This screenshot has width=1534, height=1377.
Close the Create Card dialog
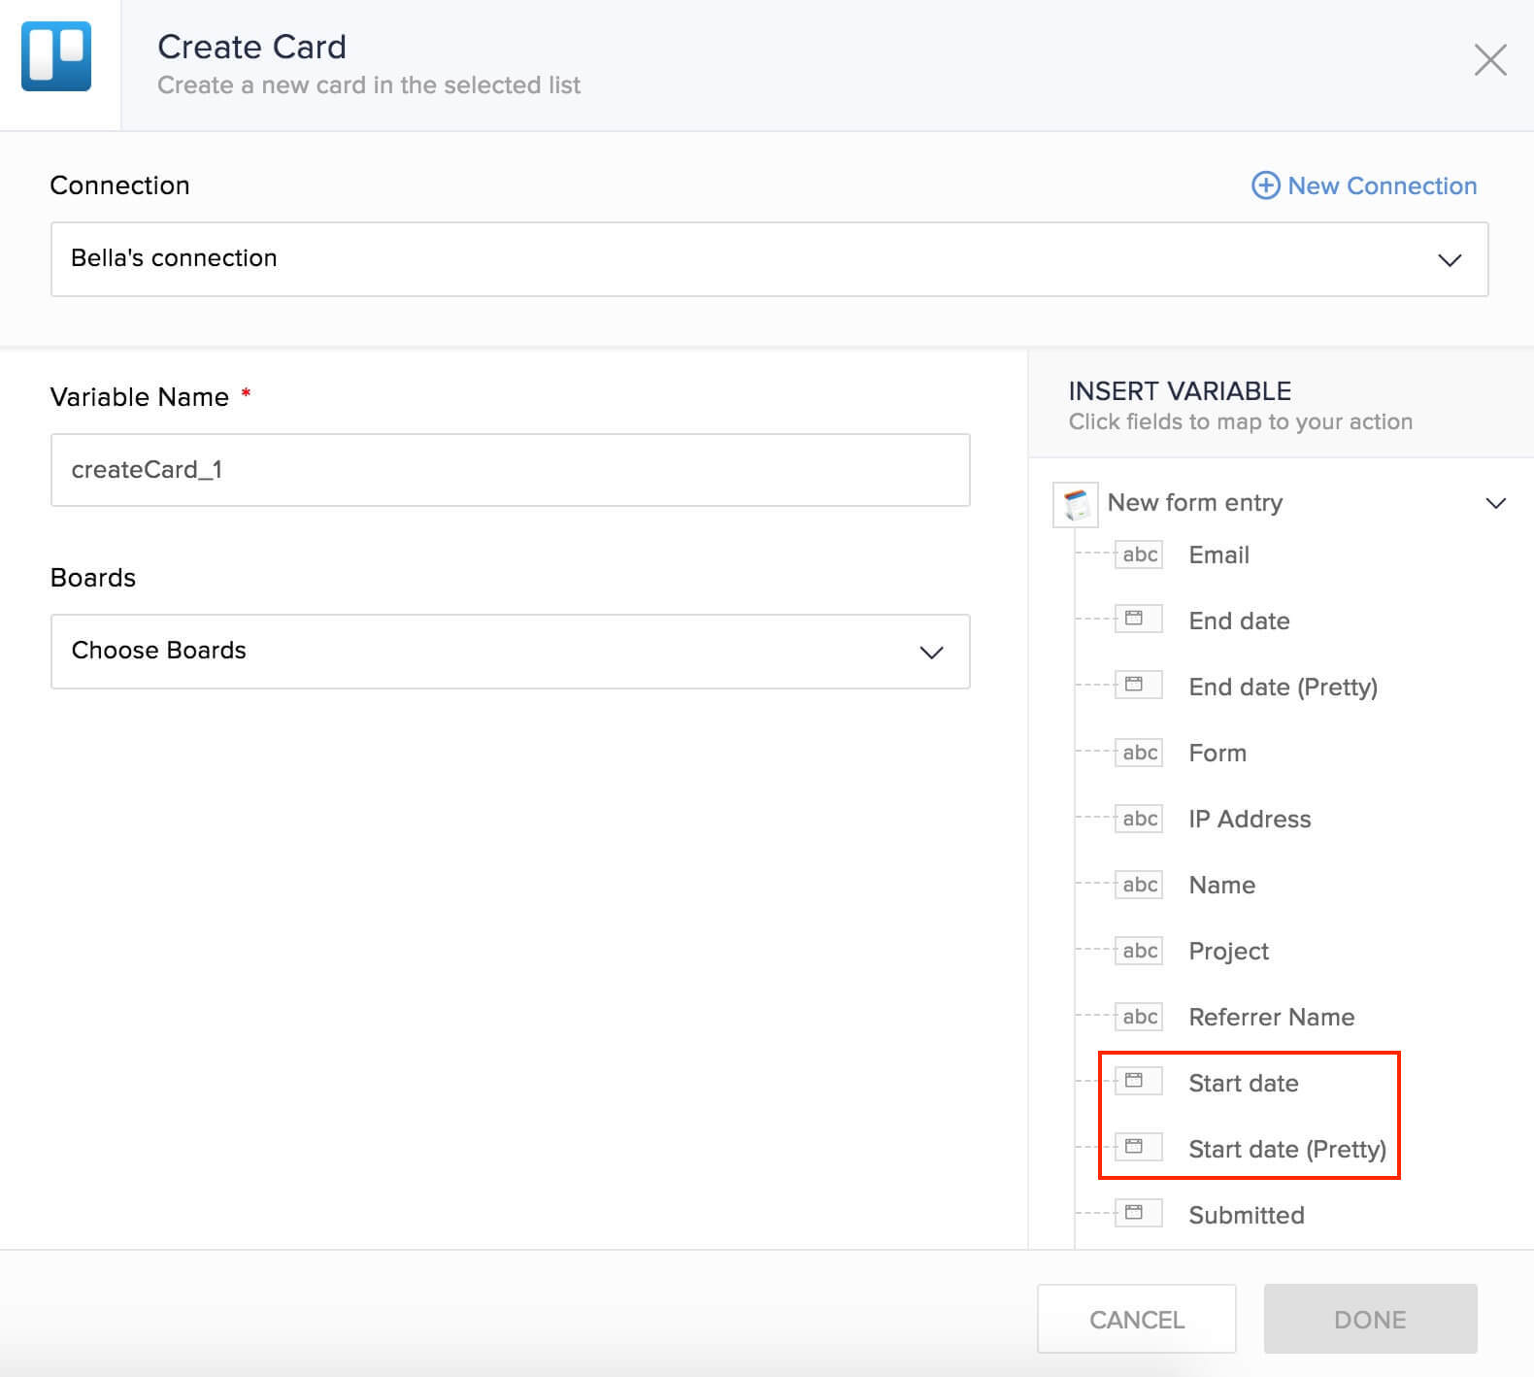pos(1490,59)
